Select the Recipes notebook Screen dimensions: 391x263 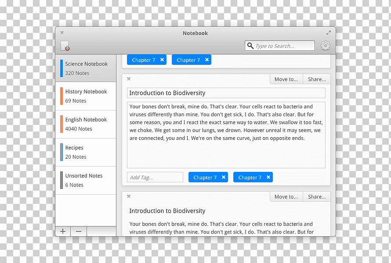[x=86, y=152]
